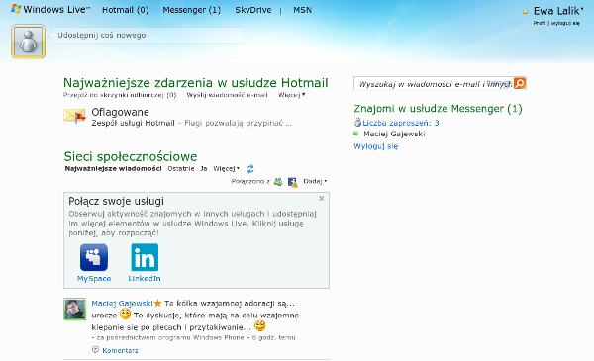
Task: Click the Komentarz link
Action: pyautogui.click(x=120, y=350)
